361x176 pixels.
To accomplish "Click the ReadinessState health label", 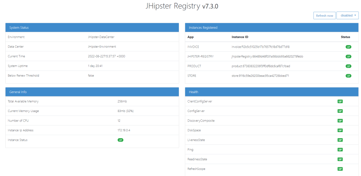I will coord(197,160).
